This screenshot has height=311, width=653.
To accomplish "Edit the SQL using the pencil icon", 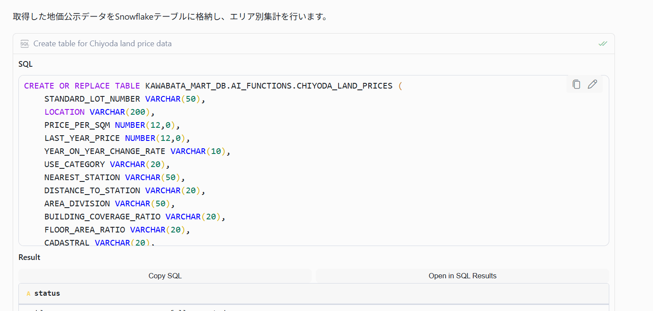I will [592, 84].
